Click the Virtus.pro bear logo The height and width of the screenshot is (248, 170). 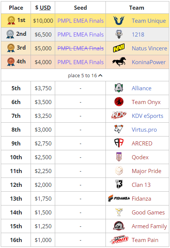pyautogui.click(x=119, y=129)
